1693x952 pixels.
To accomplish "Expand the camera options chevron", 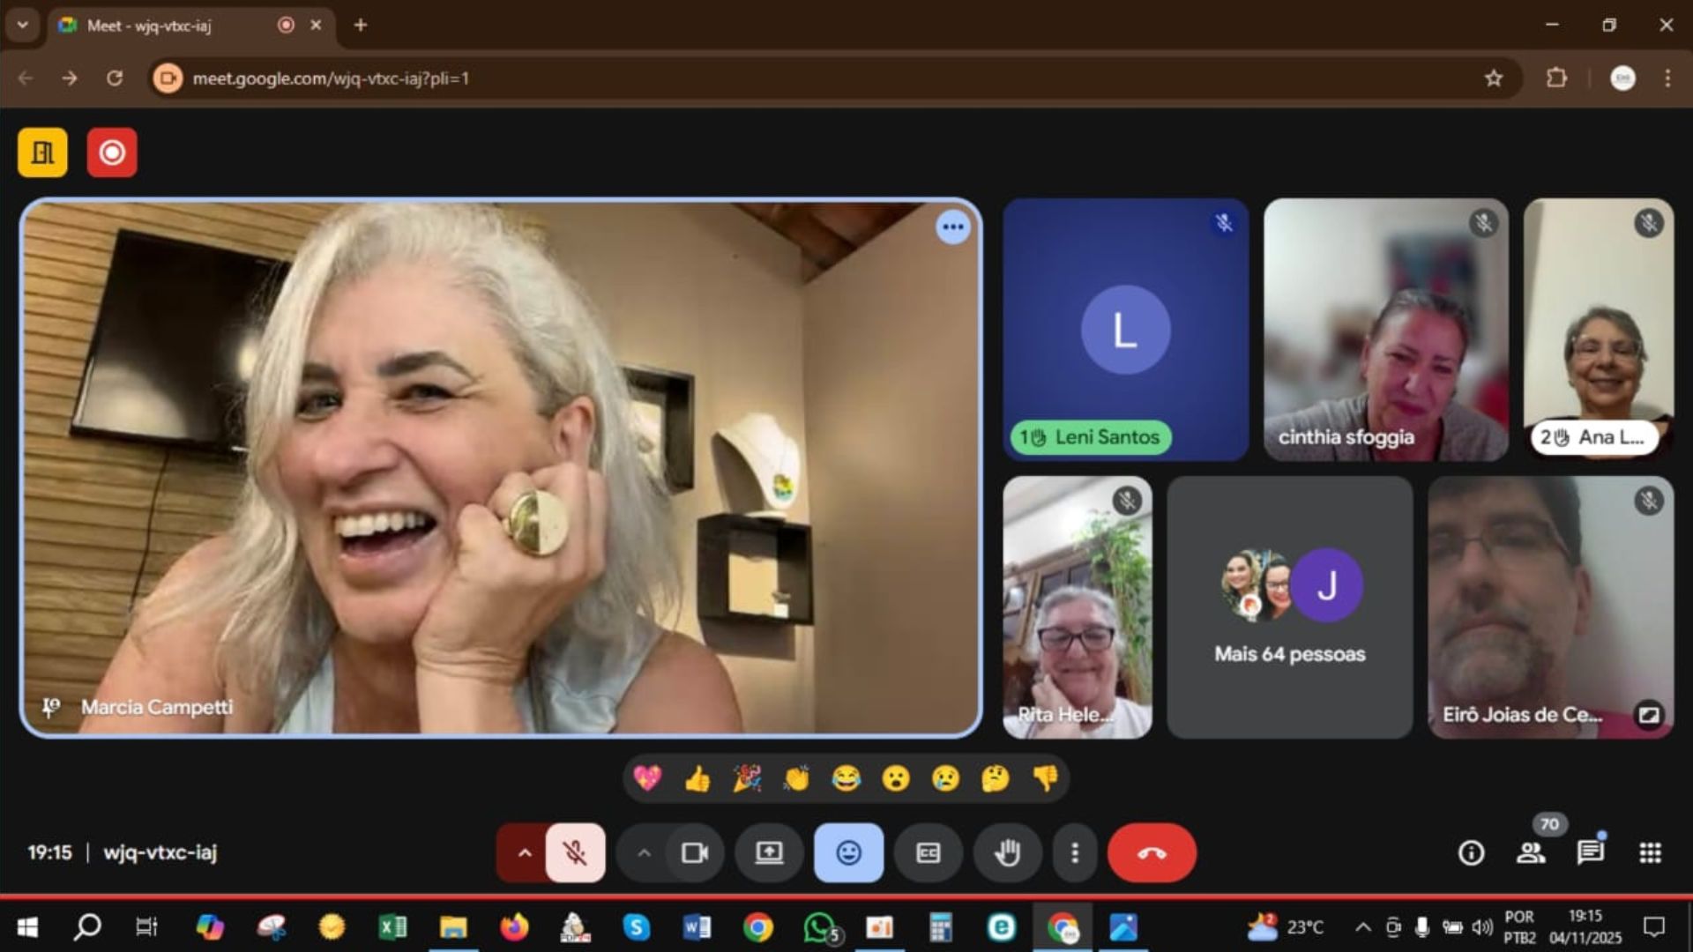I will [x=644, y=852].
